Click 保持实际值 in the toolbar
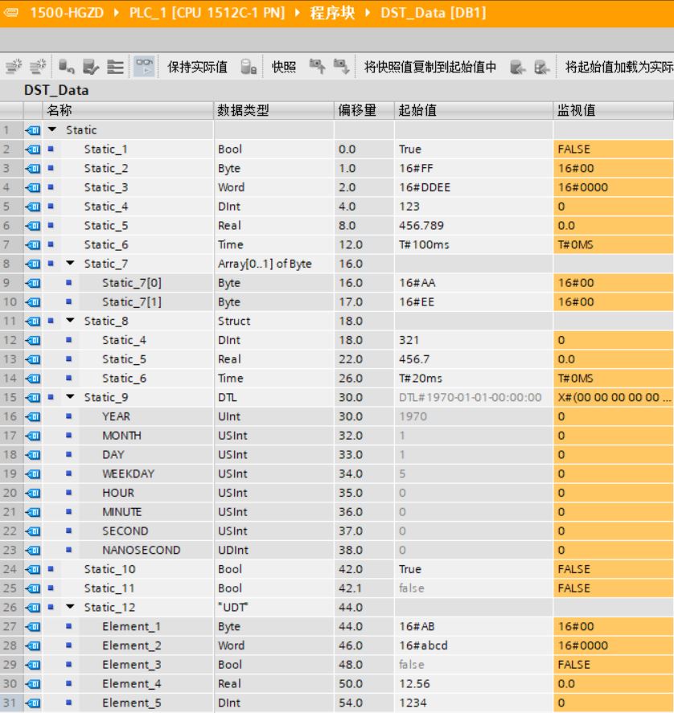Screen dimensions: 674x713 (197, 67)
